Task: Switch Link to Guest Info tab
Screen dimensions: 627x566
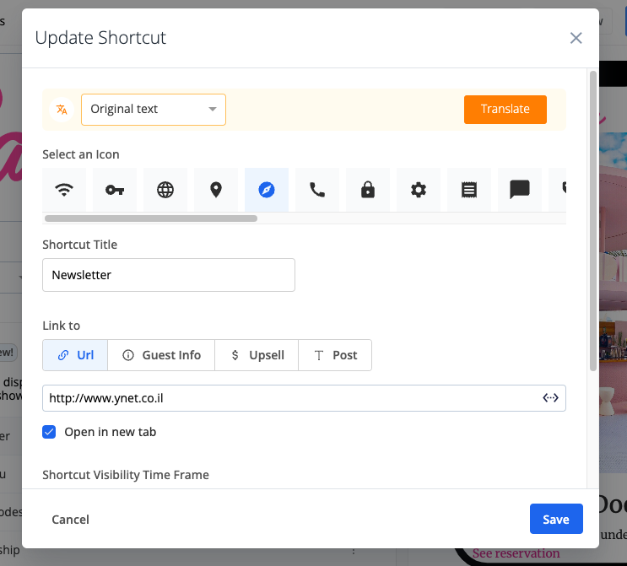Action: pos(161,355)
